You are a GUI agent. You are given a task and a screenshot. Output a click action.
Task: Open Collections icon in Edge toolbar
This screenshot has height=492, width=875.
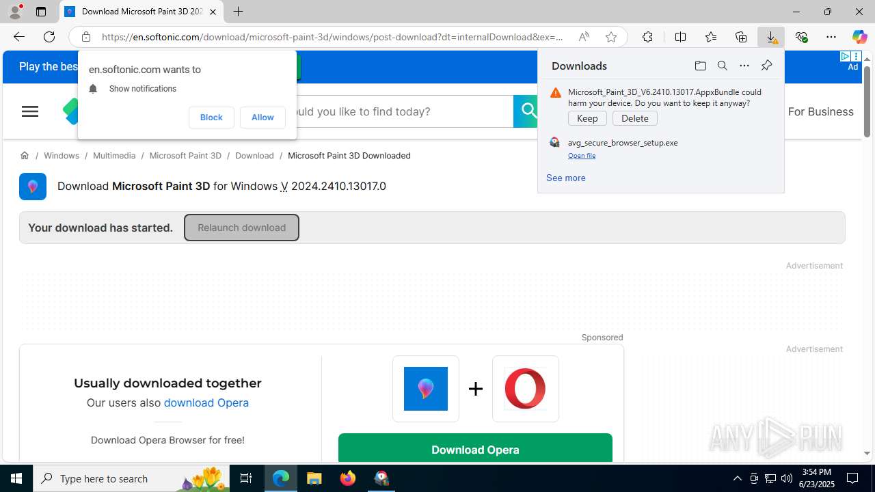click(741, 37)
